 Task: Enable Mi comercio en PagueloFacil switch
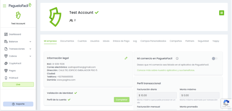point(215,58)
